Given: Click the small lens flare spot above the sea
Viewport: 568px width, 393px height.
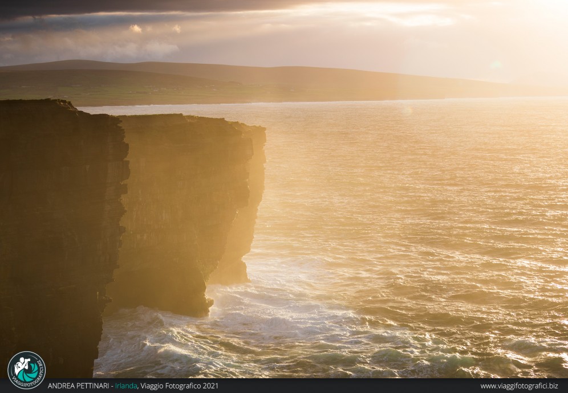Looking at the screenshot, I should pos(406,109).
